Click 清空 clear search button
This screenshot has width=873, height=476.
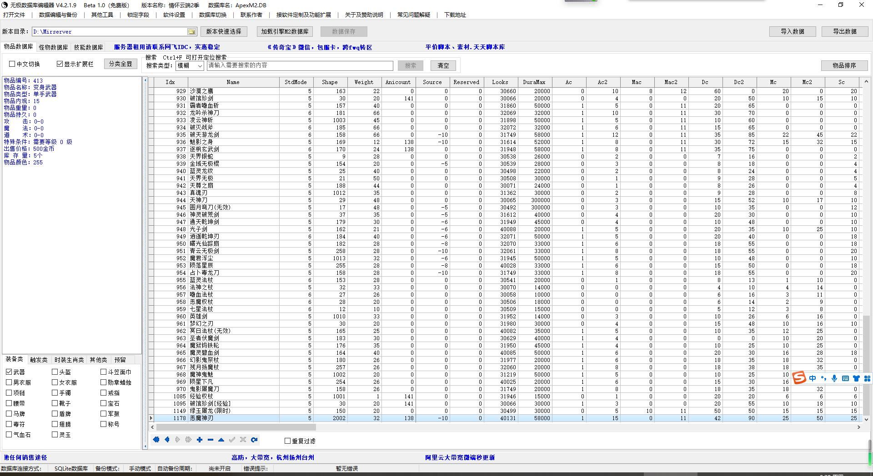pyautogui.click(x=443, y=65)
